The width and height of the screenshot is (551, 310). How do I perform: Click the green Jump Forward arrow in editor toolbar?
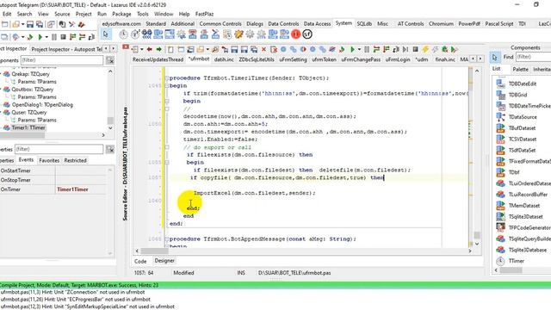(158, 49)
